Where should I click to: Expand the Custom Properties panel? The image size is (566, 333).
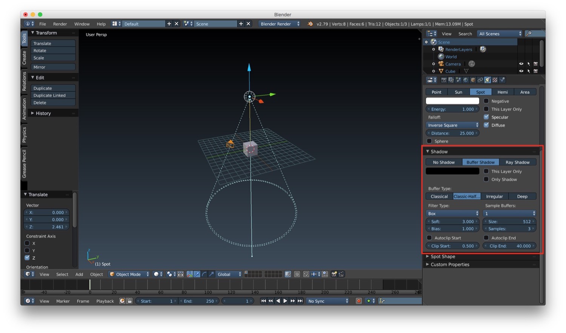pyautogui.click(x=450, y=264)
